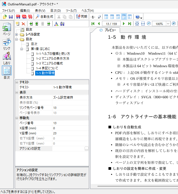The width and height of the screenshot is (178, 194).
Task: Open the 100% zoom dropdown
Action: point(168,24)
